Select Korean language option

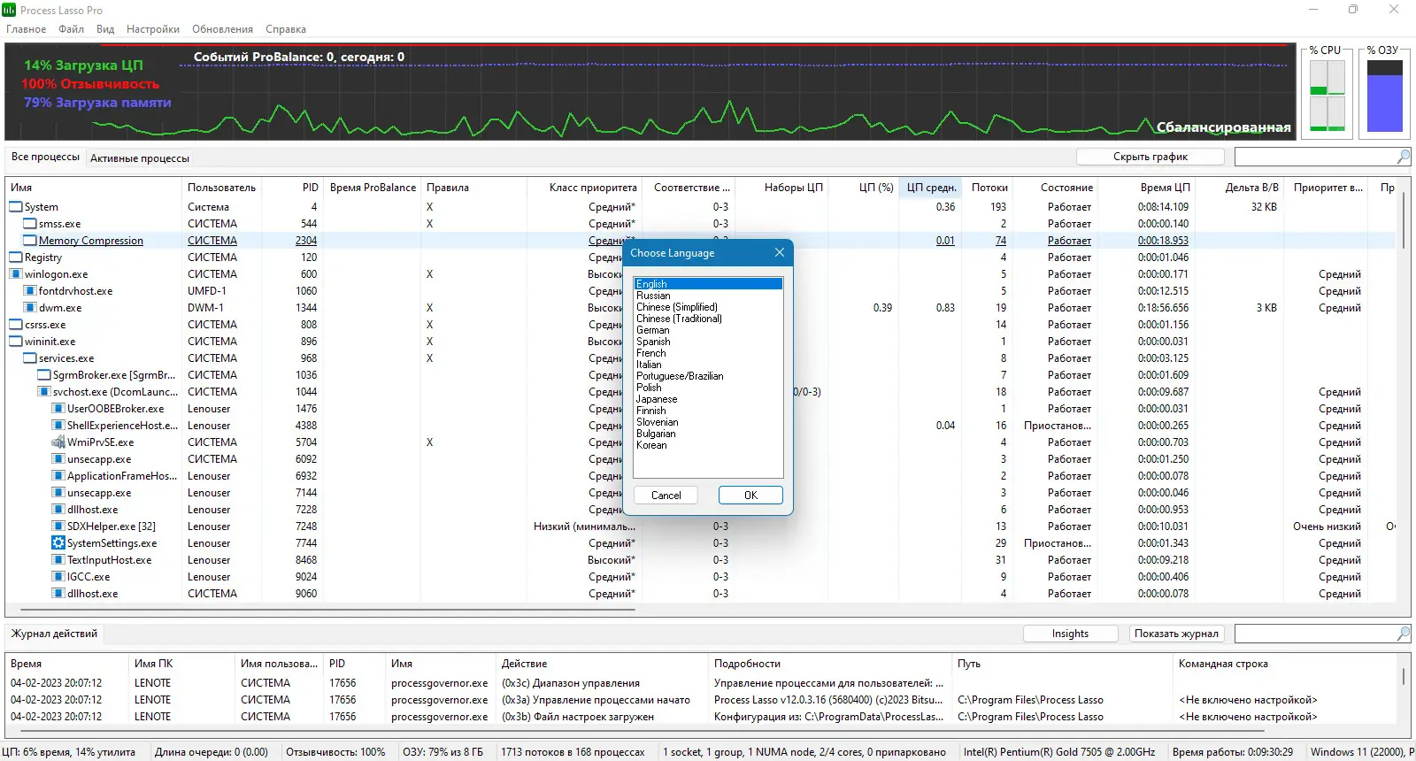(x=651, y=445)
